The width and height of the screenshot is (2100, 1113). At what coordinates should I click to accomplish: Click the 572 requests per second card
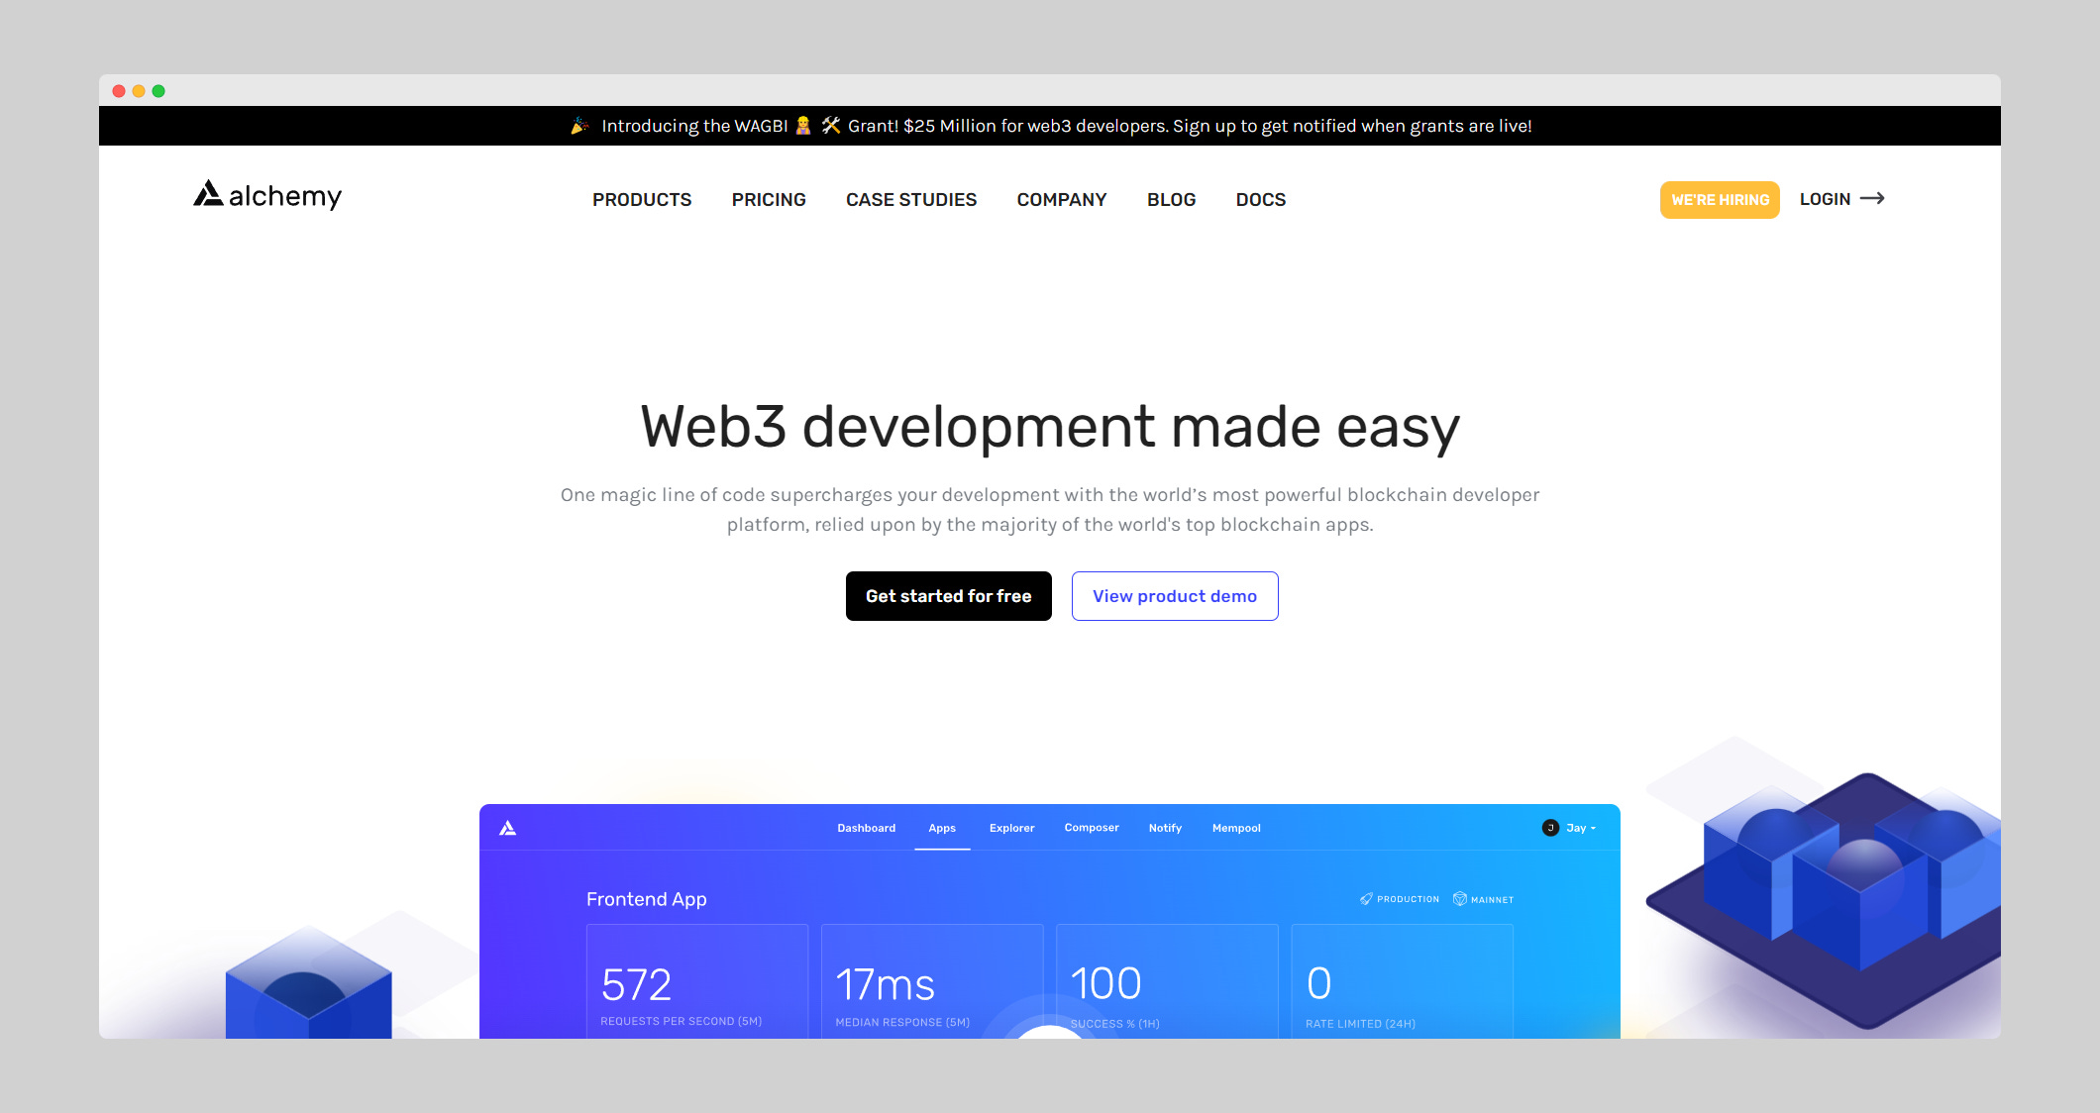(697, 981)
